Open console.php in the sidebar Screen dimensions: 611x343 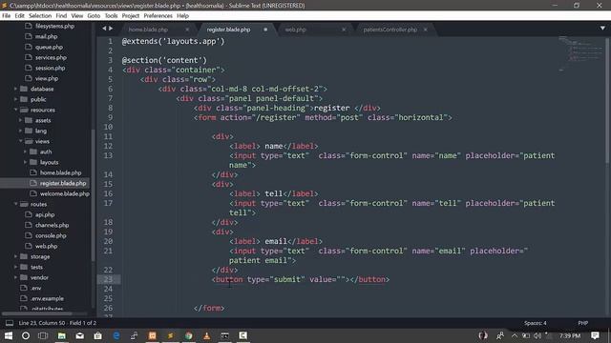point(51,235)
